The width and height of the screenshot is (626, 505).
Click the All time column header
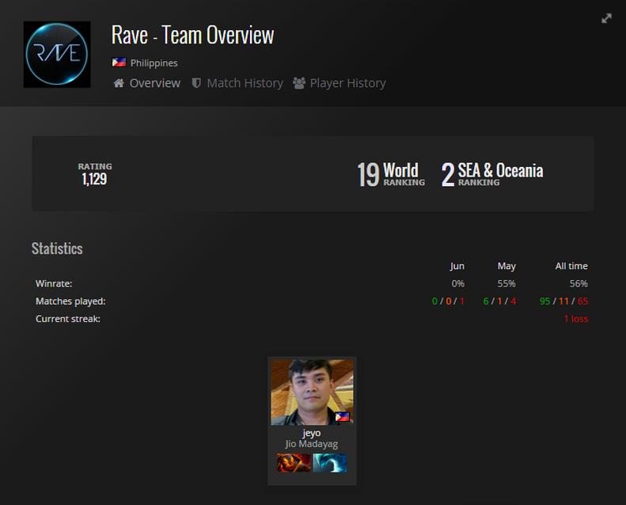(571, 266)
